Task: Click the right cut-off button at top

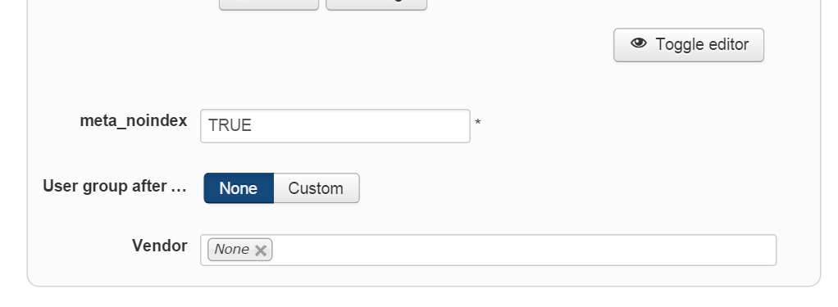Action: (x=376, y=4)
